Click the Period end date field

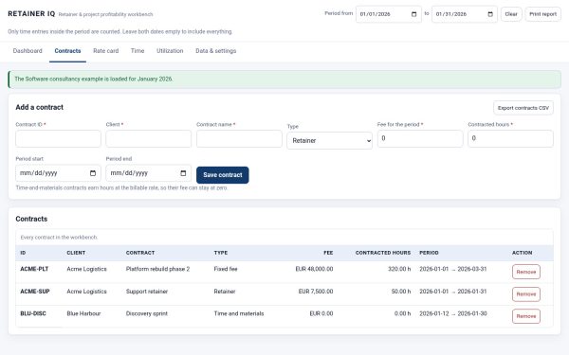pos(149,173)
